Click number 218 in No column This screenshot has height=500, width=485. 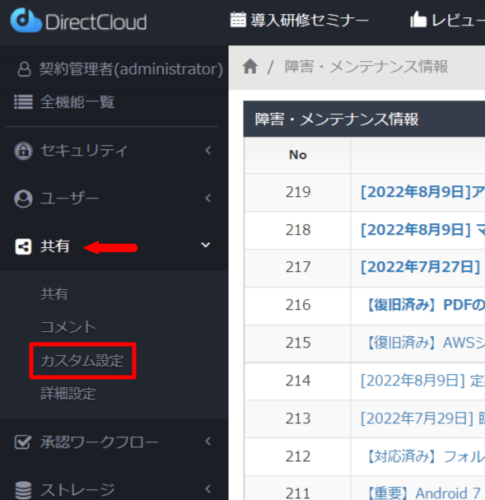(298, 230)
